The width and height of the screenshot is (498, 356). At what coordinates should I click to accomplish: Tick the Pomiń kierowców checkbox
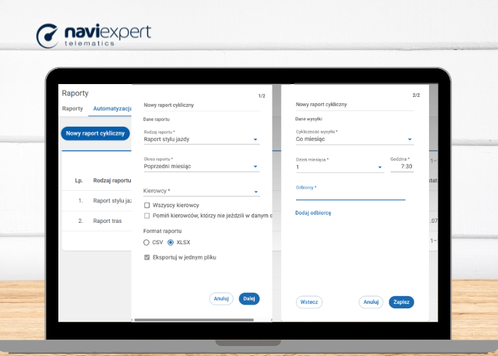click(x=147, y=216)
